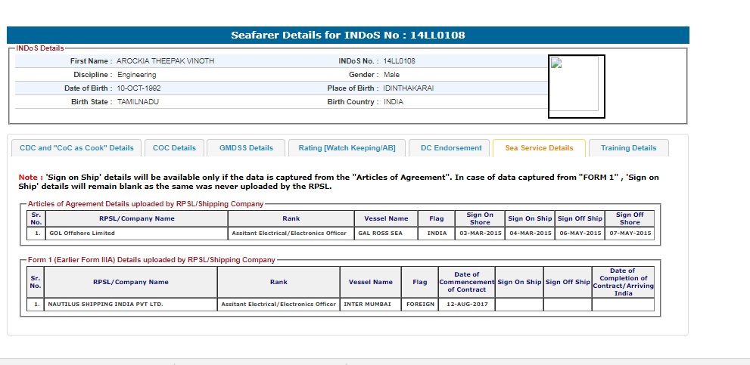Screen dimensions: 750x365
Task: Select the GOL Offshore Limited company cell
Action: tap(82, 234)
